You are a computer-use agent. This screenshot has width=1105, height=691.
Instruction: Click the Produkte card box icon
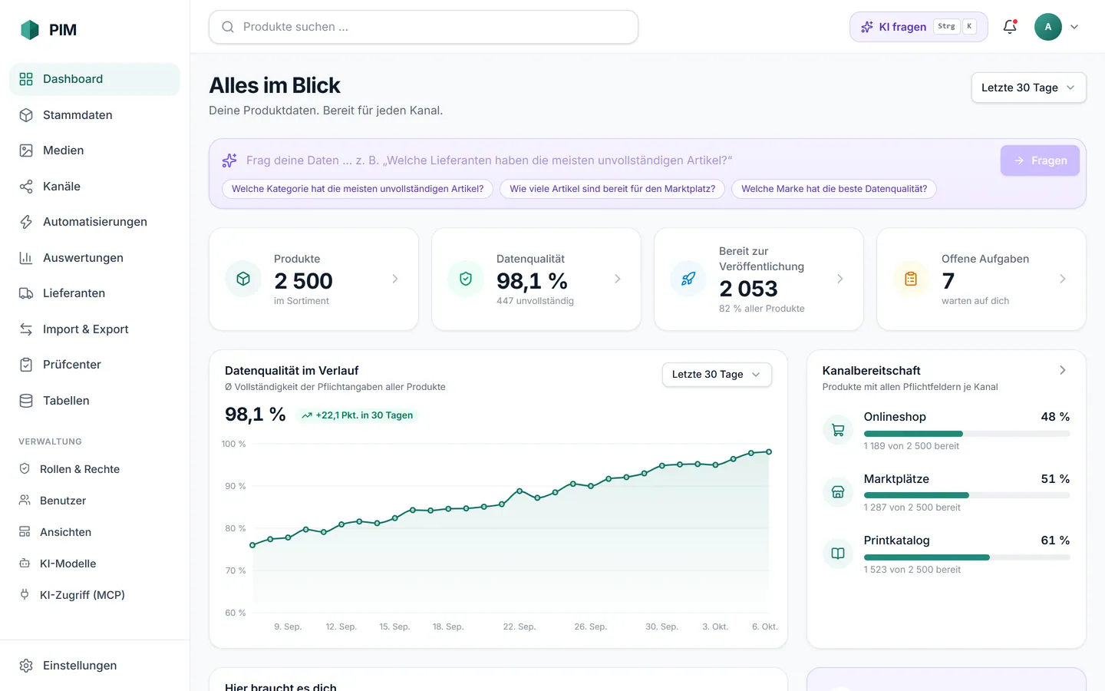tap(243, 279)
